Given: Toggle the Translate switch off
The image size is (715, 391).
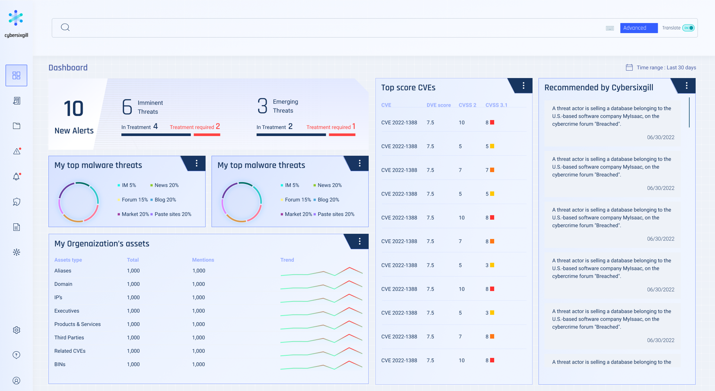Looking at the screenshot, I should 689,28.
